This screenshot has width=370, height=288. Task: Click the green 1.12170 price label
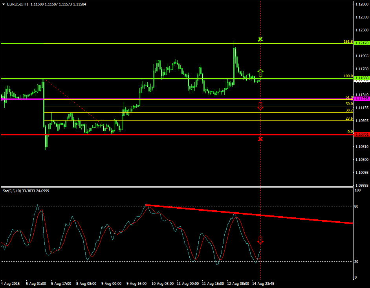pos(361,43)
